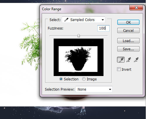This screenshot has width=146, height=119.
Task: Select the Eyedropper tool
Action: point(121,60)
